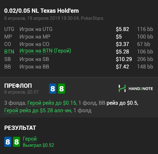158x154 pixels.
Task: Click the 'Герой' link before 'рейз до $0.15'
Action: [x=34, y=103]
